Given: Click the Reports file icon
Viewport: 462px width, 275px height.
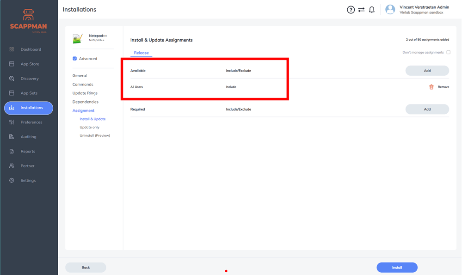Looking at the screenshot, I should click(12, 151).
